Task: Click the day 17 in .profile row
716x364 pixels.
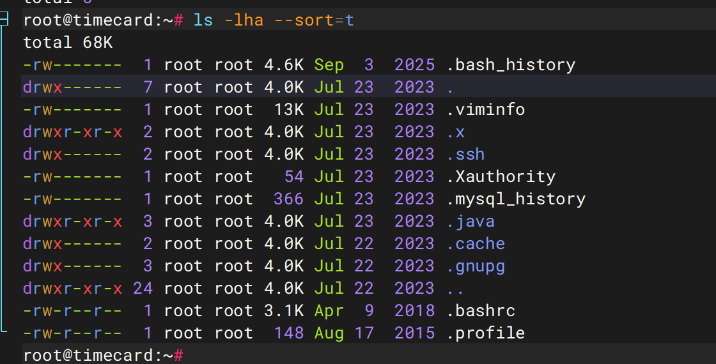Action: point(364,333)
